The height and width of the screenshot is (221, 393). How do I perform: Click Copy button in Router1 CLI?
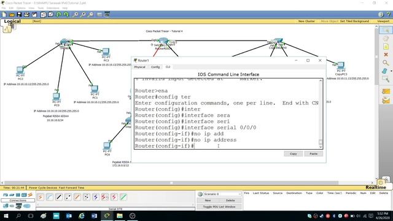point(294,153)
